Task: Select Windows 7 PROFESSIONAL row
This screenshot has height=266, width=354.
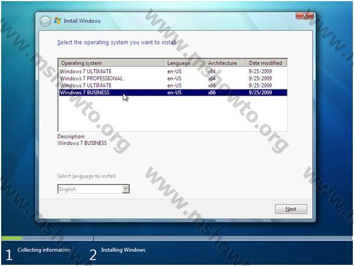Action: (x=173, y=78)
